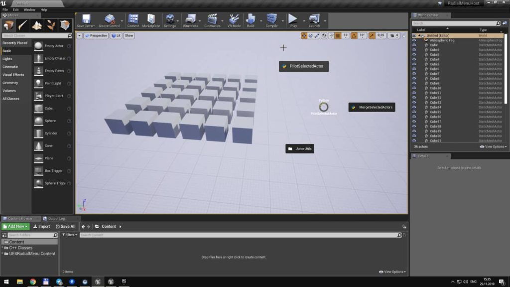This screenshot has width=510, height=287.
Task: Select the Geometry Editing mode icon
Action: click(x=65, y=25)
